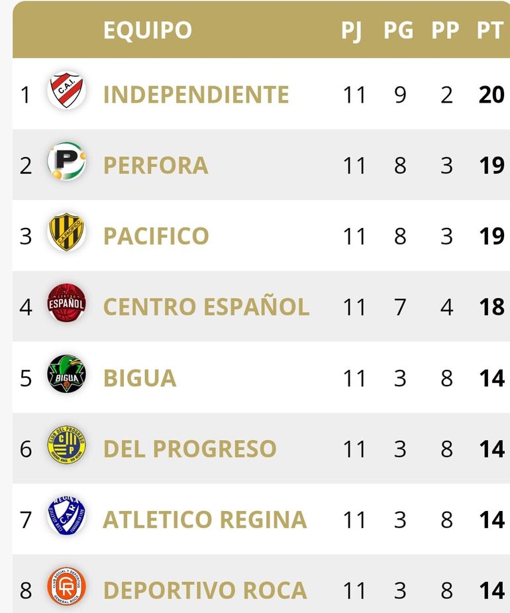Viewport: 510px width, 613px height.
Task: Click the PG wins column header
Action: click(398, 30)
